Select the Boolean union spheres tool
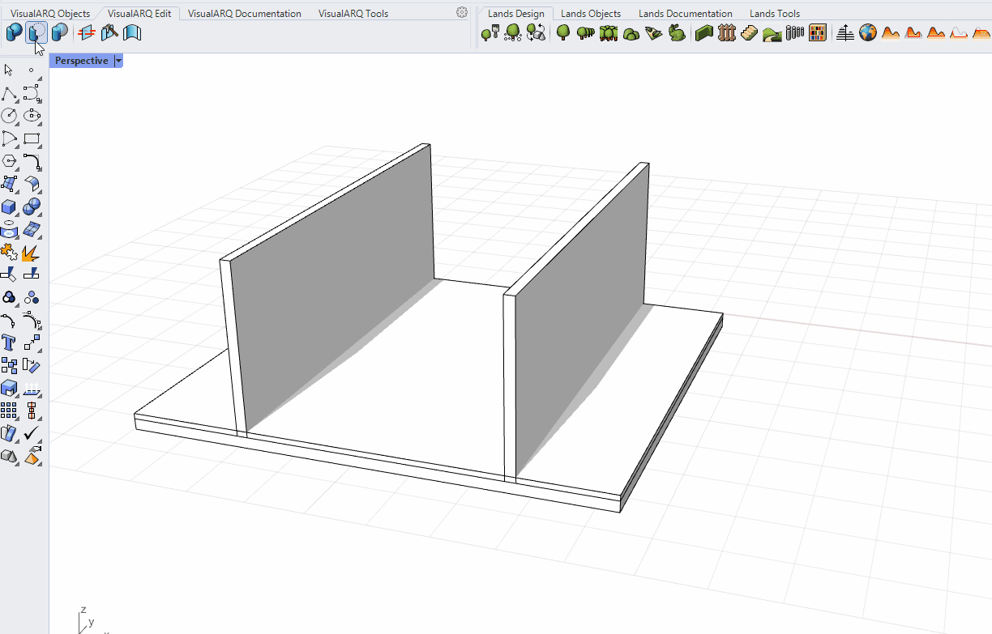The width and height of the screenshot is (992, 634). 32,206
